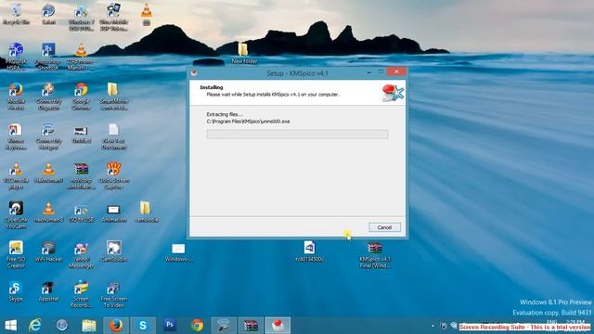Select the Quick Screen Capture desktop icon
Screen dimensions: 594x334
pos(113,176)
